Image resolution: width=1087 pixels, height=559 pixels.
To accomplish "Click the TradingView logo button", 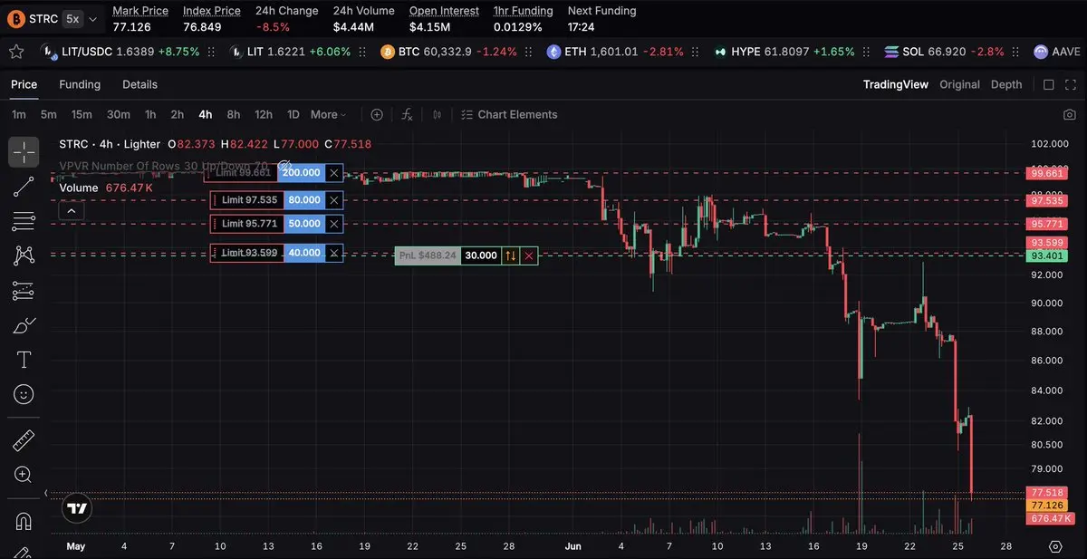I will [77, 509].
